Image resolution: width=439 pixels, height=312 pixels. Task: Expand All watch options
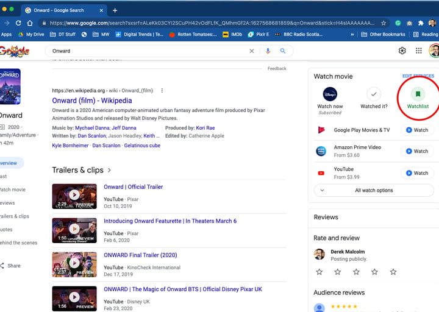[374, 190]
